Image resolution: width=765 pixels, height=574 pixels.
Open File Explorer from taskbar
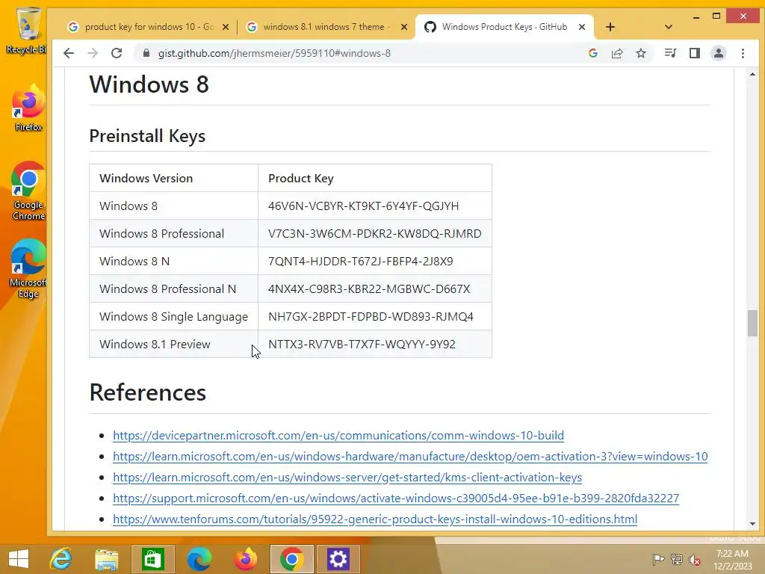click(107, 559)
